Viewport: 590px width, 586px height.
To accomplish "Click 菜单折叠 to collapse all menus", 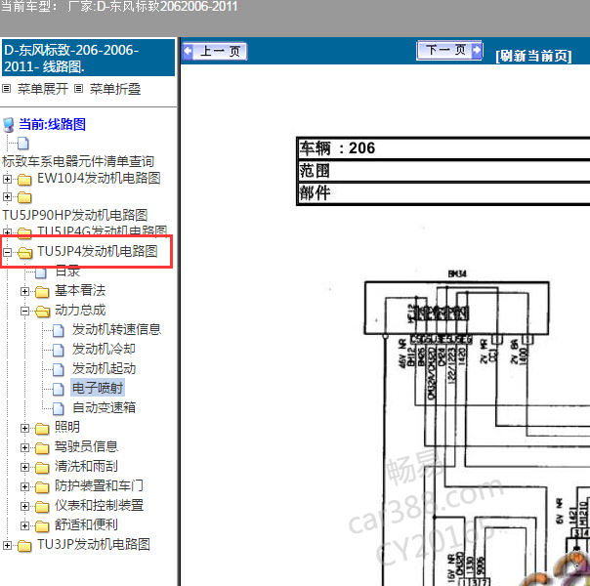I will point(114,89).
